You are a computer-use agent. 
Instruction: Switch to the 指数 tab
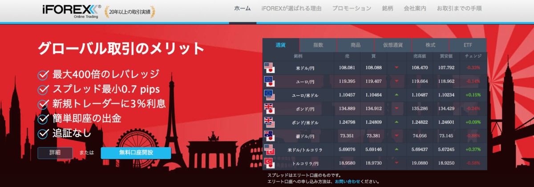(x=318, y=45)
